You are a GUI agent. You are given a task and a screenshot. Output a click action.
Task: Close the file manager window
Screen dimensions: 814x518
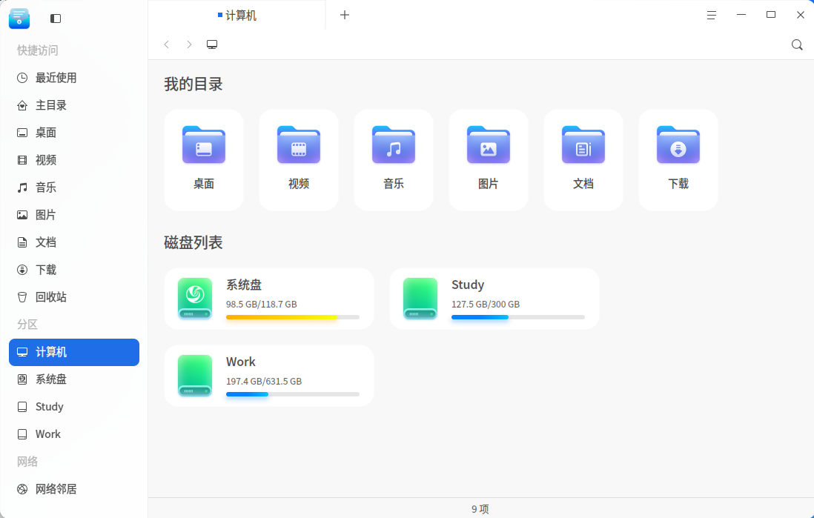coord(801,15)
